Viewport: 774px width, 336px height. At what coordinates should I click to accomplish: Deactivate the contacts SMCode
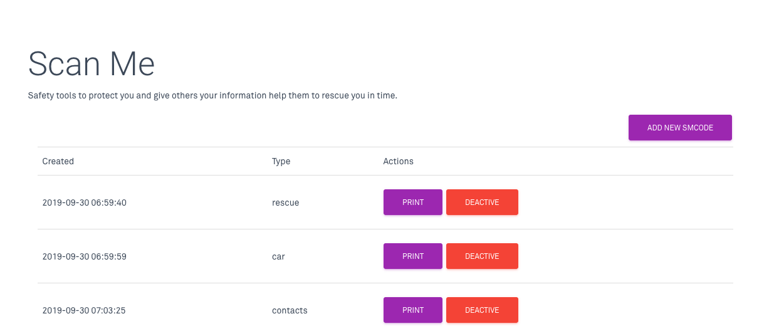(x=482, y=310)
